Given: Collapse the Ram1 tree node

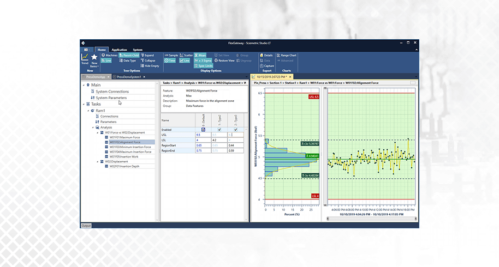Looking at the screenshot, I should [x=88, y=111].
